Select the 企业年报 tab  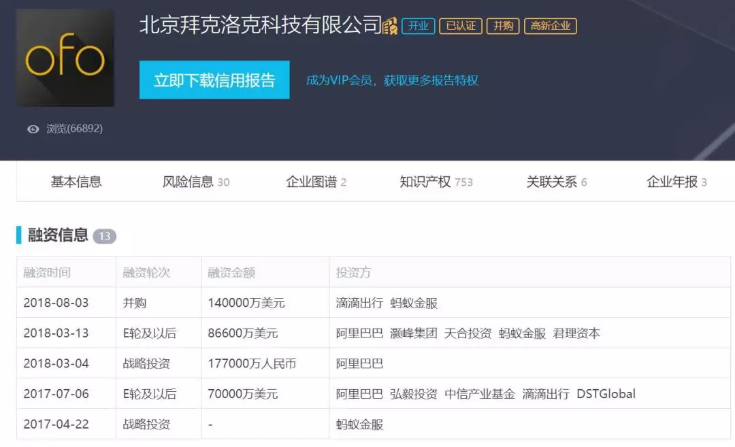pos(676,182)
